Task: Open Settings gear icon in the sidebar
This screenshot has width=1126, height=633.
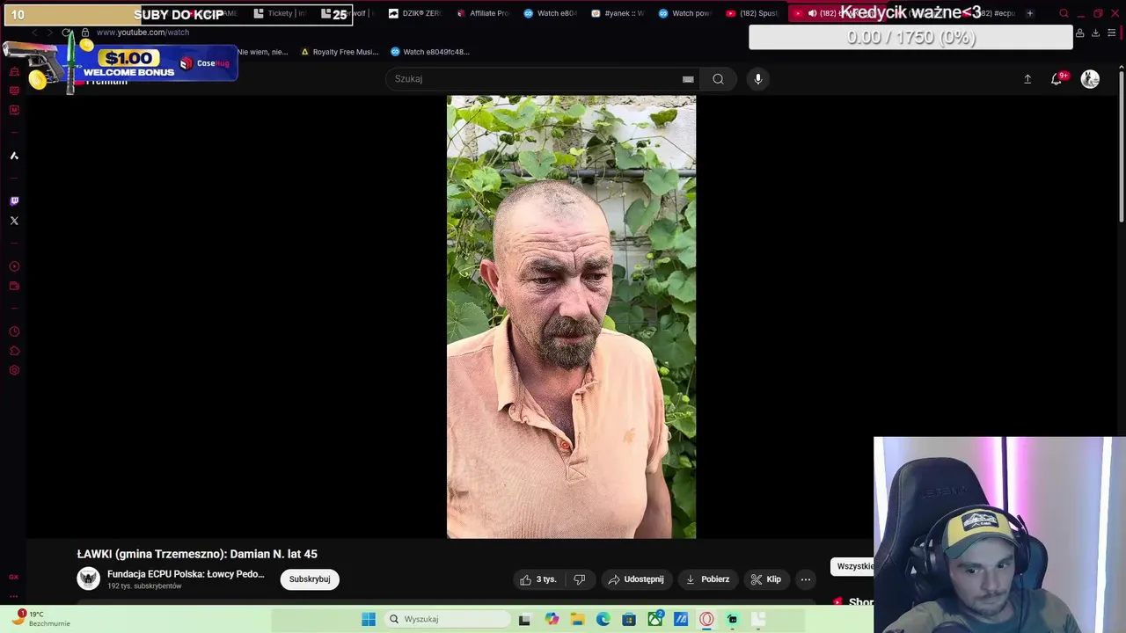Action: tap(14, 370)
